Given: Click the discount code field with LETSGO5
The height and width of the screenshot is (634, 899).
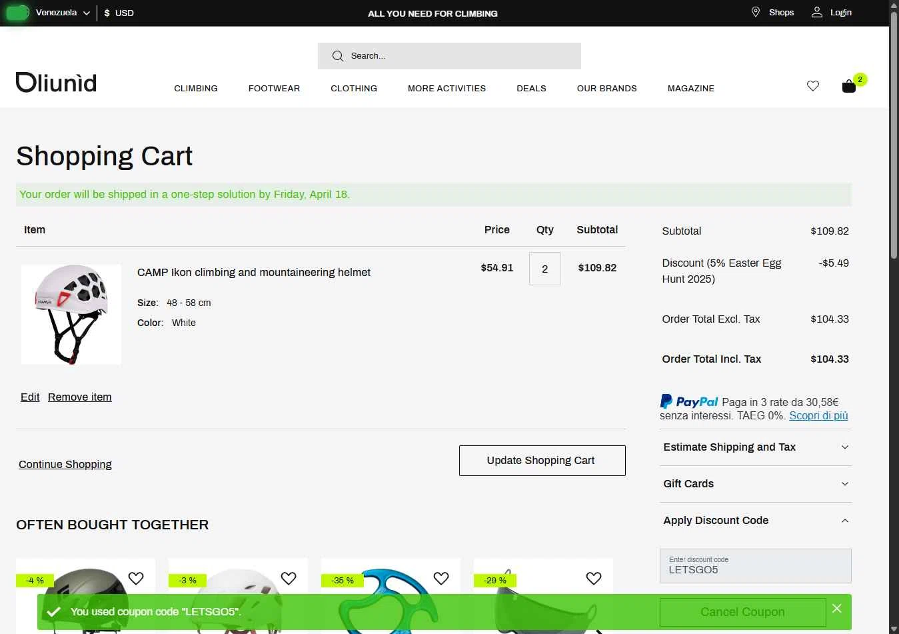Looking at the screenshot, I should coord(756,566).
